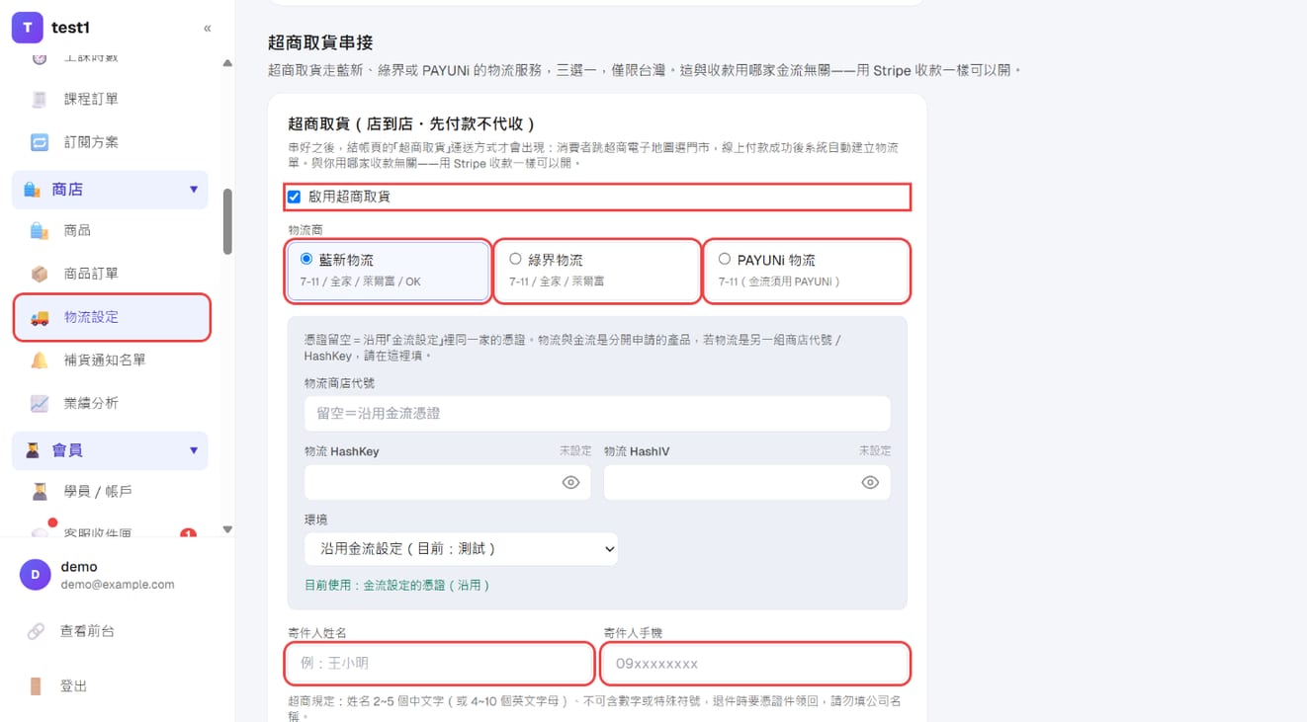
Task: Show 物流 HashIV value with eye icon
Action: 870,483
